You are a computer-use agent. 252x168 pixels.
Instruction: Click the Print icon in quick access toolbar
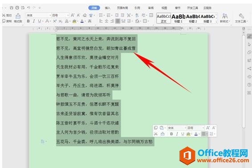point(17,8)
